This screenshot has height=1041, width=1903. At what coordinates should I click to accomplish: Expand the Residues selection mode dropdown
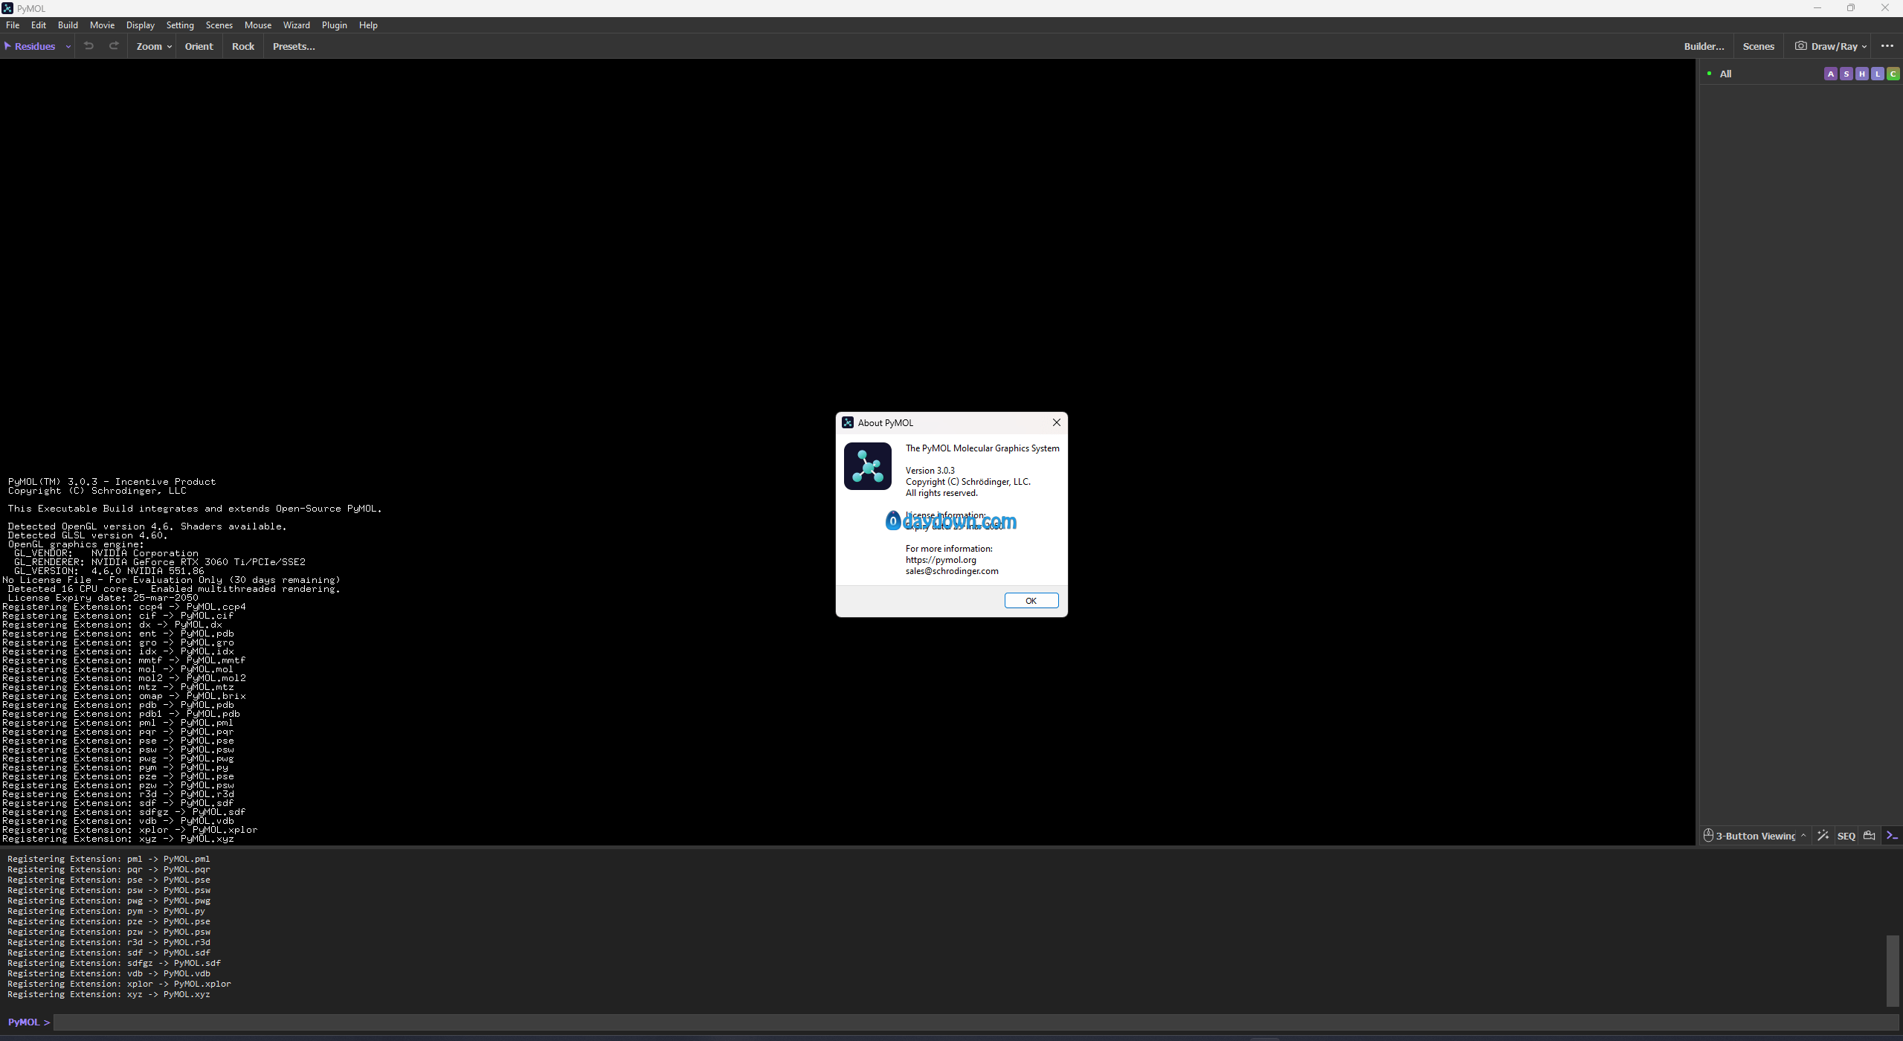pyautogui.click(x=68, y=47)
